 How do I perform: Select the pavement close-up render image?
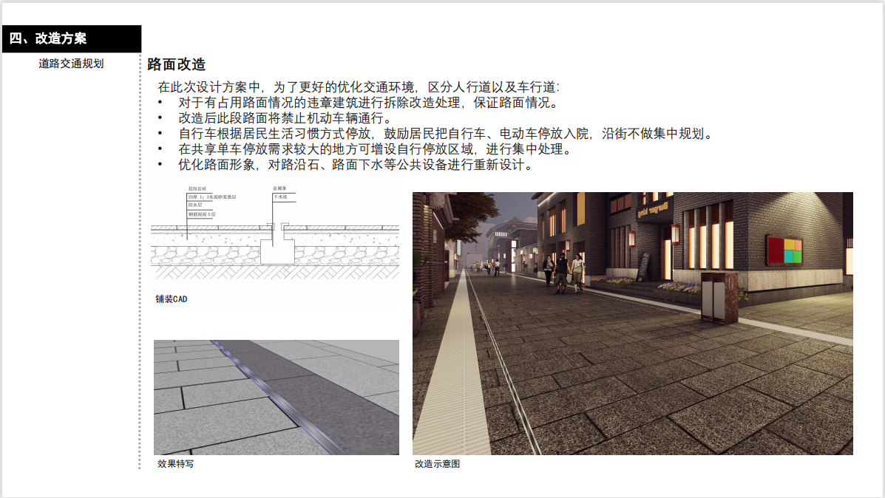(276, 397)
